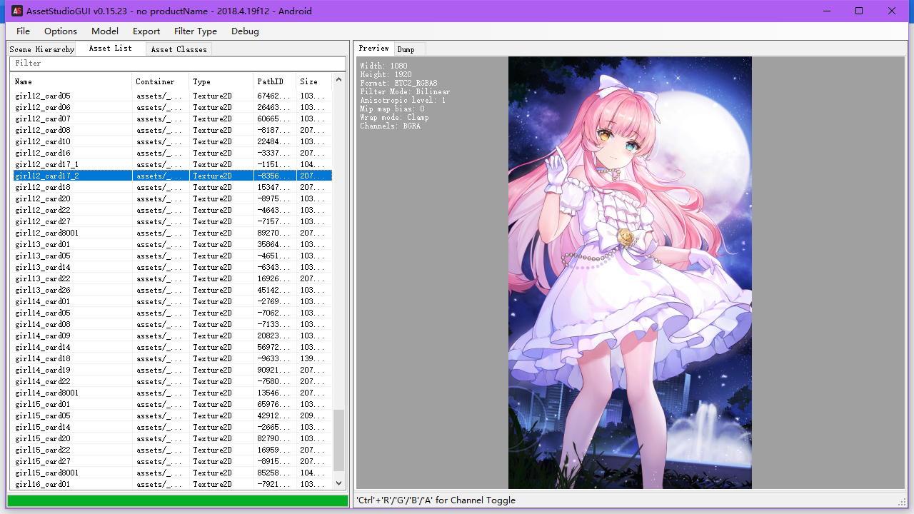The height and width of the screenshot is (514, 914).
Task: Select the girl14_card01 asset row
Action: pos(171,301)
